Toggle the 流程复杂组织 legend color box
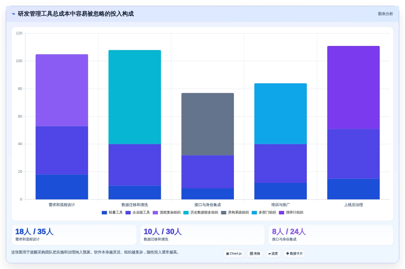 (155, 213)
